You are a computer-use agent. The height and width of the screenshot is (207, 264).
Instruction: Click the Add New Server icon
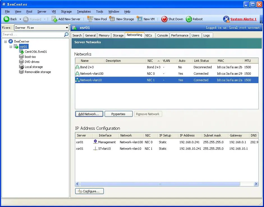click(54, 19)
